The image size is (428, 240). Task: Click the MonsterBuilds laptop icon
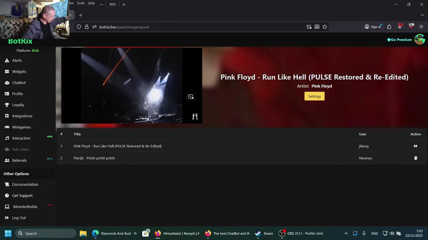(7, 207)
